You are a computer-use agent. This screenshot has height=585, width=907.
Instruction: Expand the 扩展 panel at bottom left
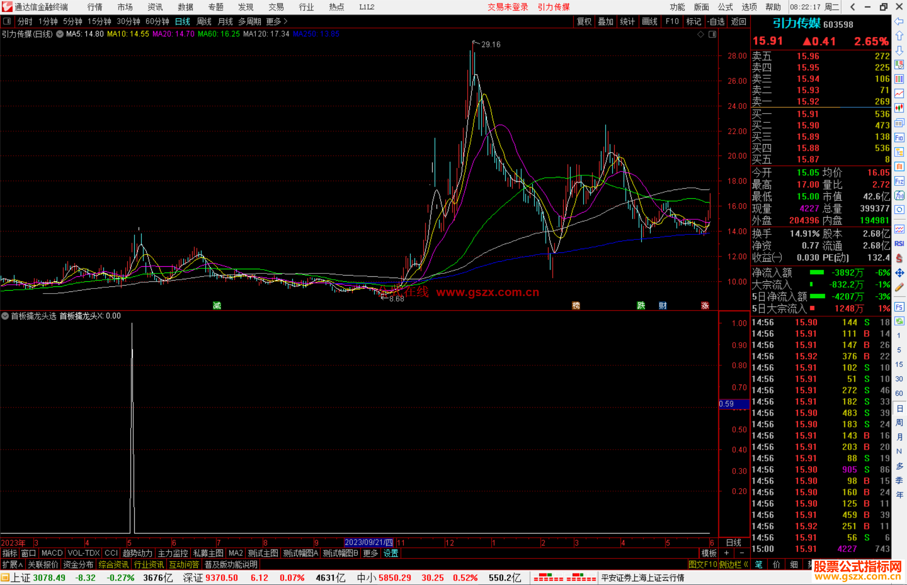[13, 564]
